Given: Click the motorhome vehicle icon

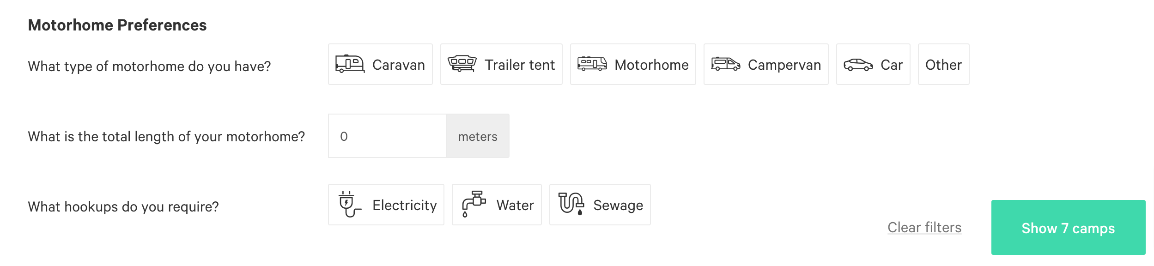Looking at the screenshot, I should 592,64.
